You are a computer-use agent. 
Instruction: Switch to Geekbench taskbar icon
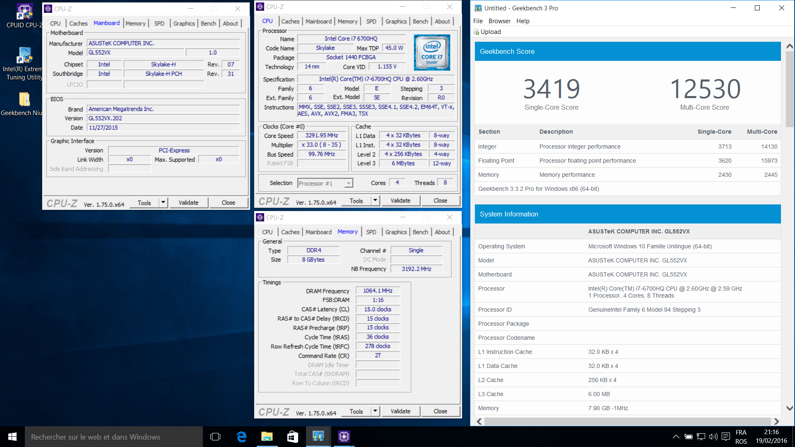[318, 437]
